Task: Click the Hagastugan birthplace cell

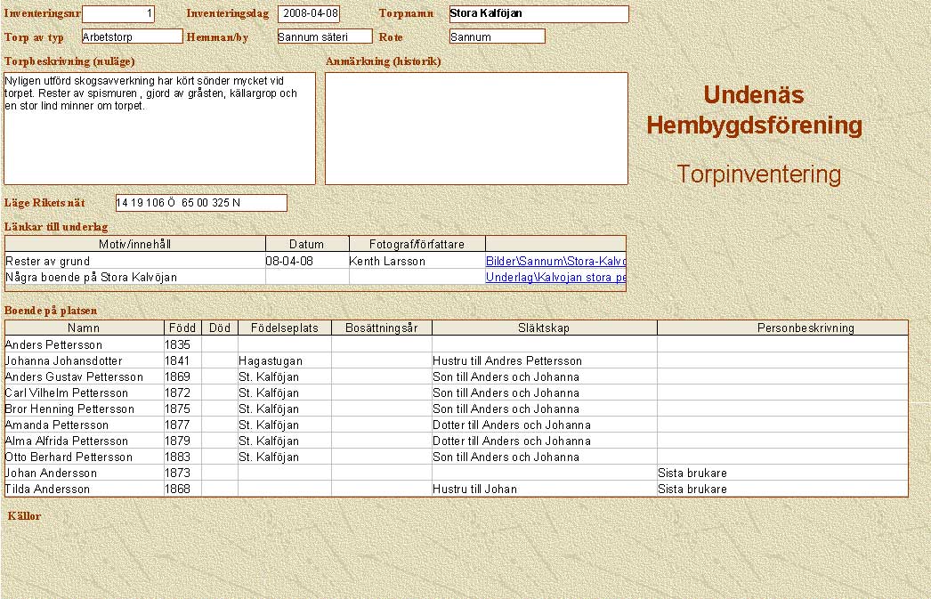Action: (x=271, y=361)
